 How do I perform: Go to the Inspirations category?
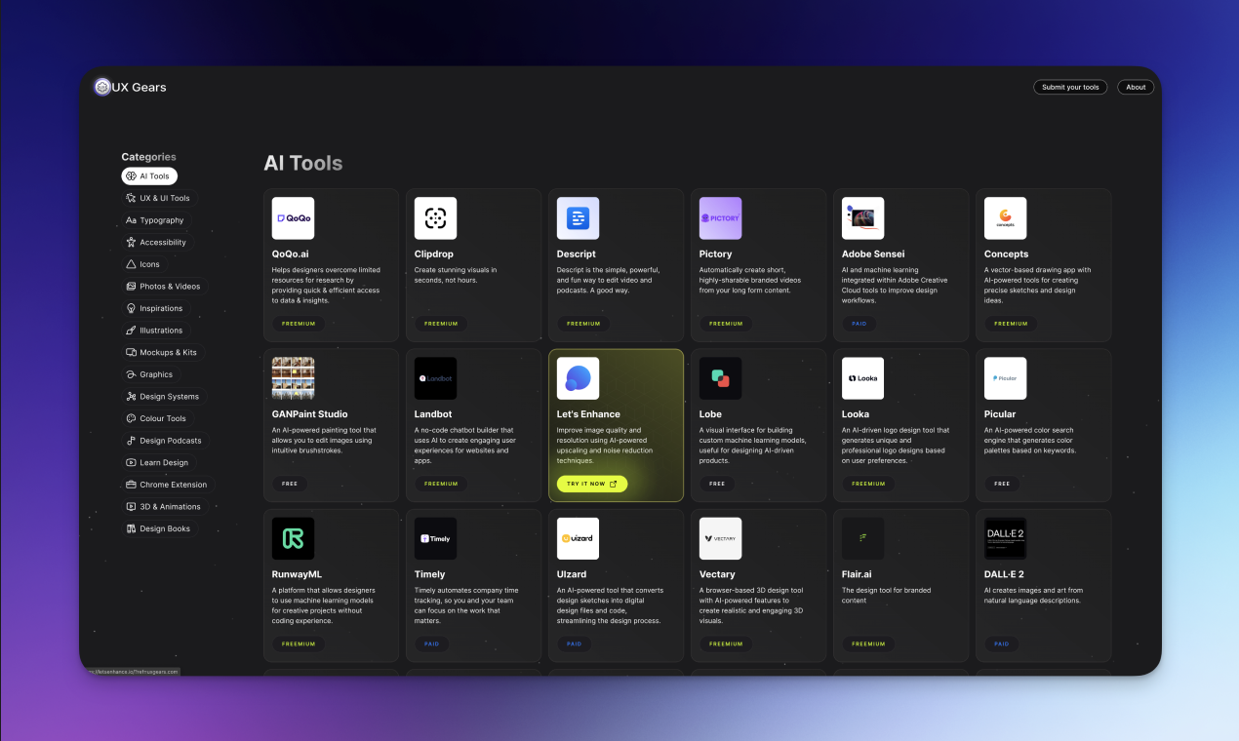tap(155, 308)
